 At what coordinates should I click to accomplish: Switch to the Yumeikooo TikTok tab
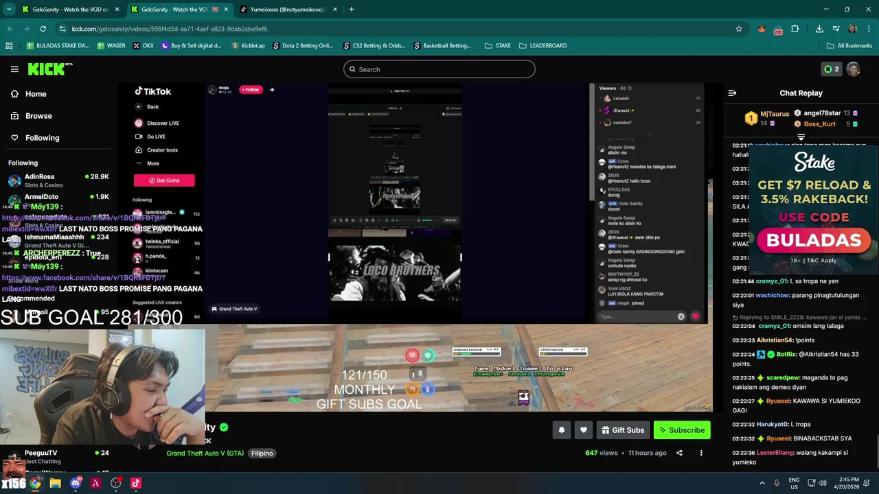pos(287,10)
